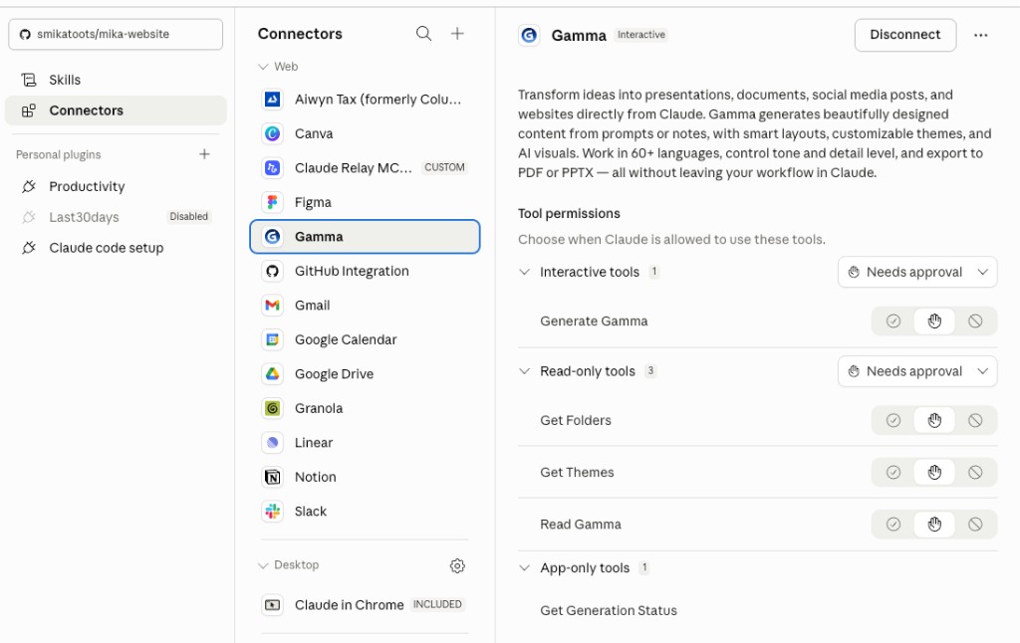Image resolution: width=1020 pixels, height=643 pixels.
Task: Open Interactive tools Needs approval dropdown
Action: tap(916, 272)
